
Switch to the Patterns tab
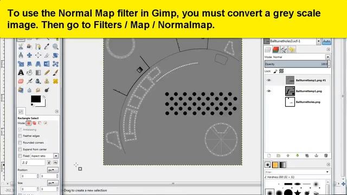[275, 165]
